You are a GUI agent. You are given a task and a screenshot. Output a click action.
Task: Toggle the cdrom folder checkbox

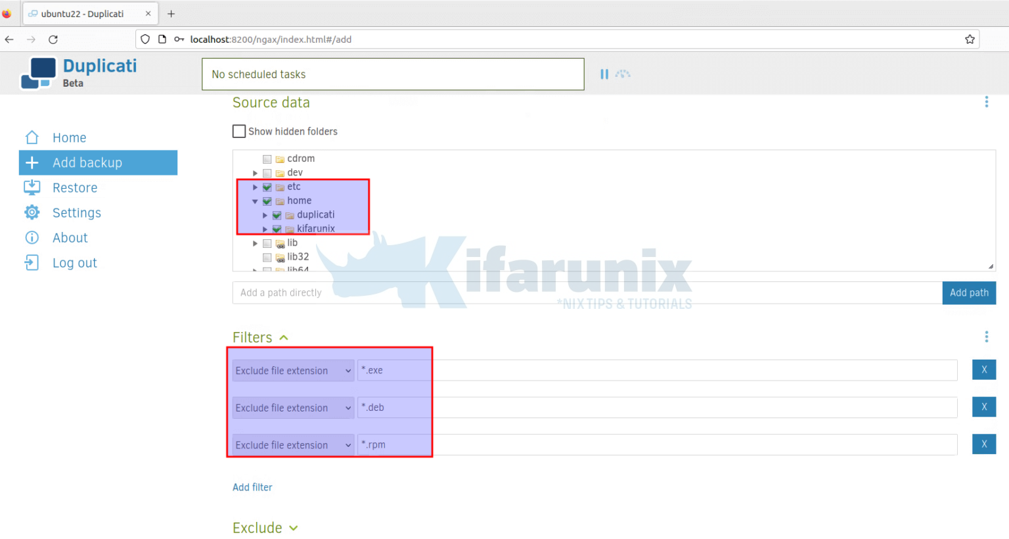(x=267, y=158)
